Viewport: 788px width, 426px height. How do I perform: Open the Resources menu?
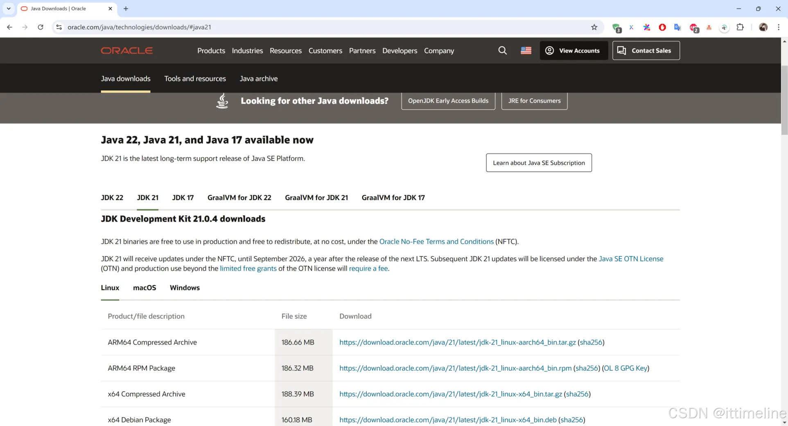(286, 51)
